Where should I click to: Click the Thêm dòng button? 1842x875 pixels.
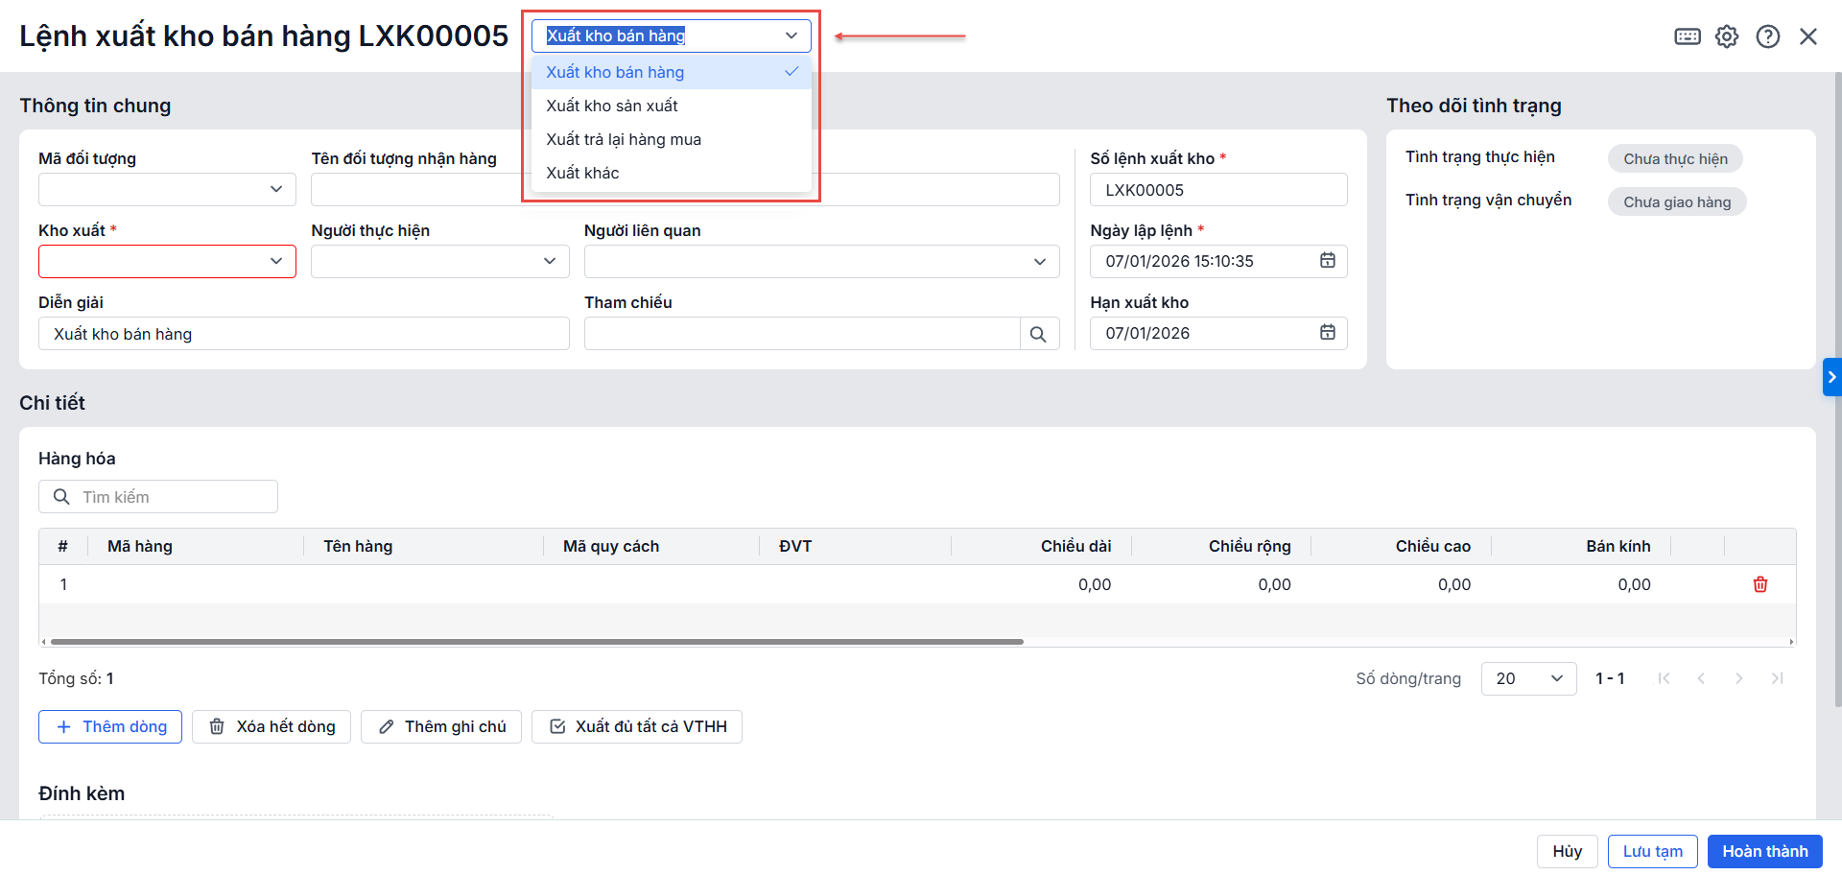(x=110, y=726)
